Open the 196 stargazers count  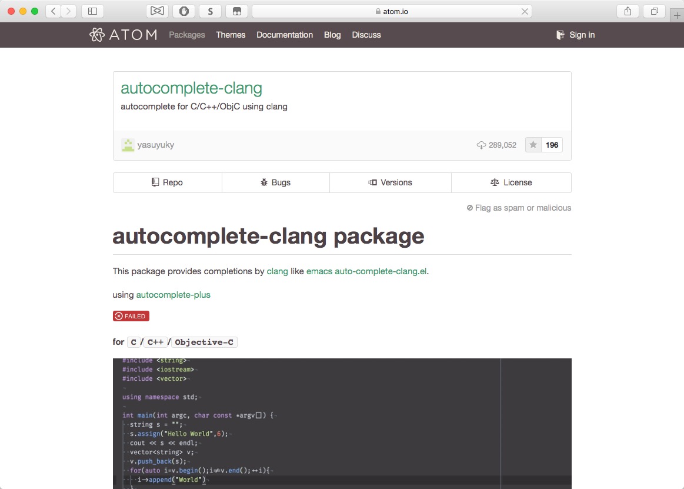pyautogui.click(x=552, y=145)
